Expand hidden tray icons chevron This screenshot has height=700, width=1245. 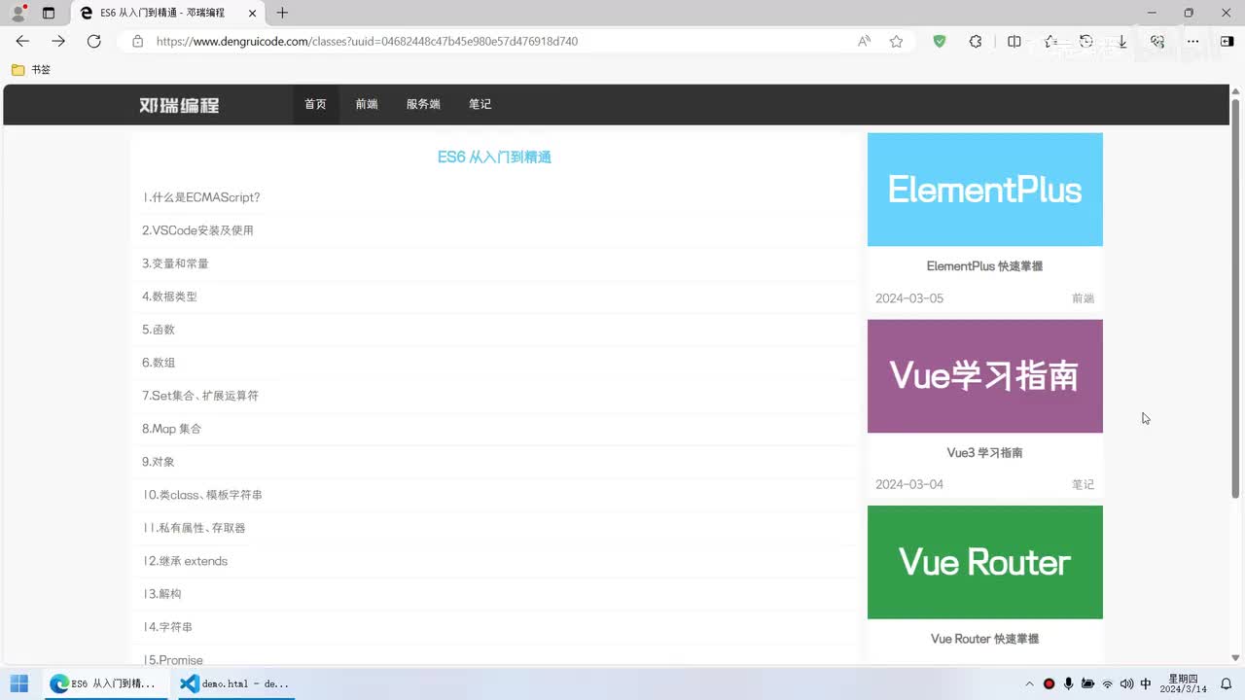(x=1030, y=683)
